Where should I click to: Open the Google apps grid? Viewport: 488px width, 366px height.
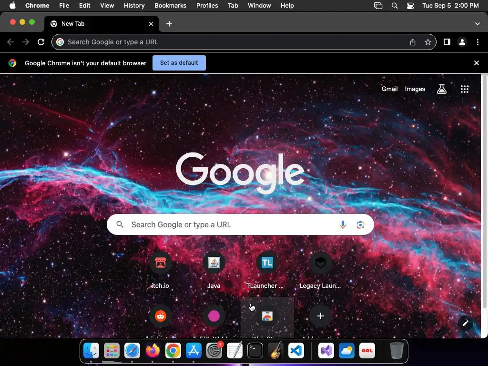[x=465, y=89]
